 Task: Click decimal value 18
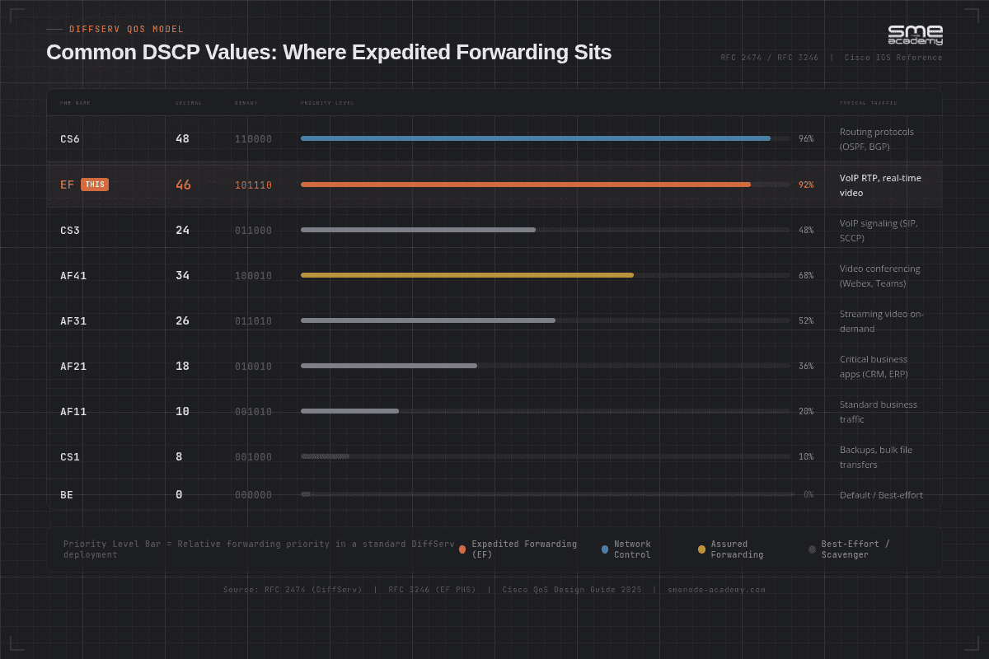[x=182, y=366]
